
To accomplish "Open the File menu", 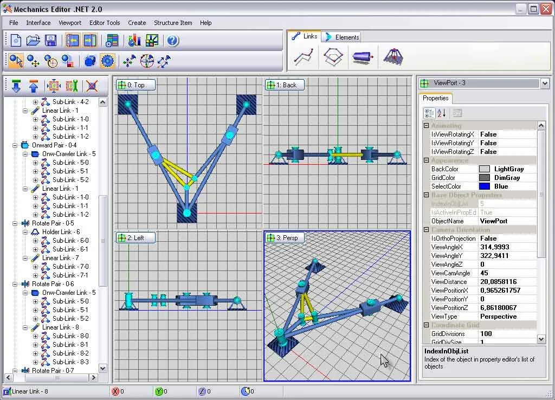I will coord(14,23).
